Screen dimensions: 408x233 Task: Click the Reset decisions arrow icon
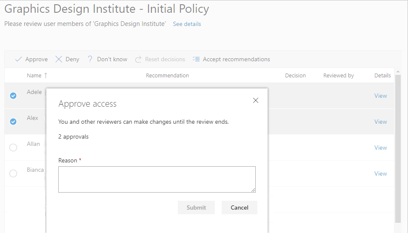pyautogui.click(x=138, y=60)
